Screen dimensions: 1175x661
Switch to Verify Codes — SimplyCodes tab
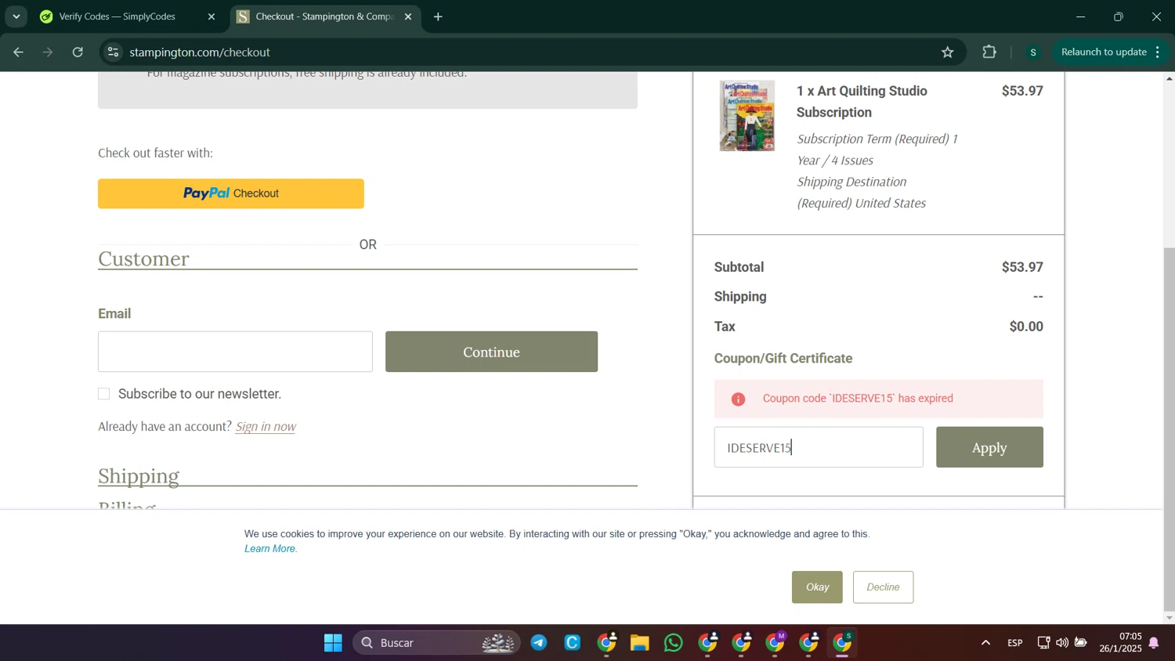tap(117, 16)
